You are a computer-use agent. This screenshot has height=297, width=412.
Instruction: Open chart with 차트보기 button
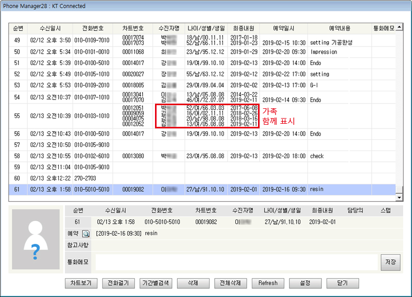coord(81,283)
